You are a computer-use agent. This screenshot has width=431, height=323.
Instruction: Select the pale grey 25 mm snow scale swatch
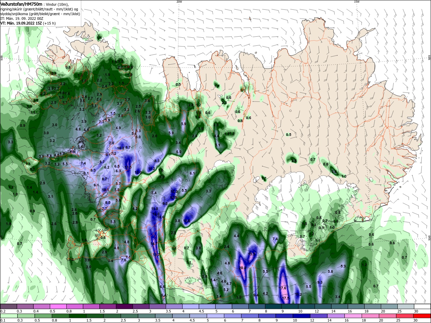[x=405, y=307]
